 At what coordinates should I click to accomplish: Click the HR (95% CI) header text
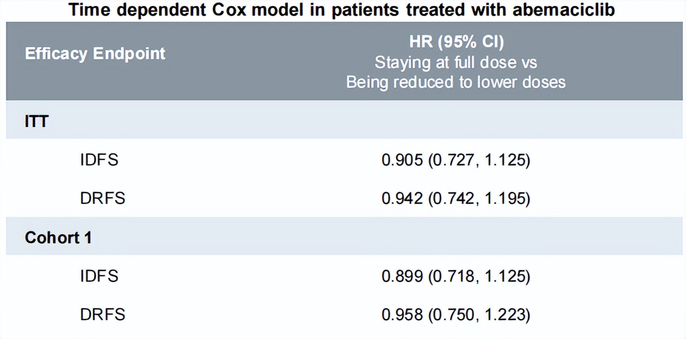point(456,42)
